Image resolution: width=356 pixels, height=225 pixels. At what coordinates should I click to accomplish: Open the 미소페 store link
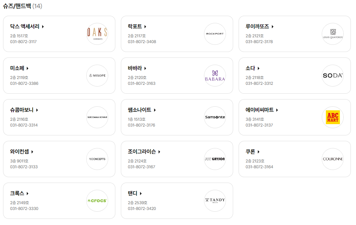[x=19, y=68]
